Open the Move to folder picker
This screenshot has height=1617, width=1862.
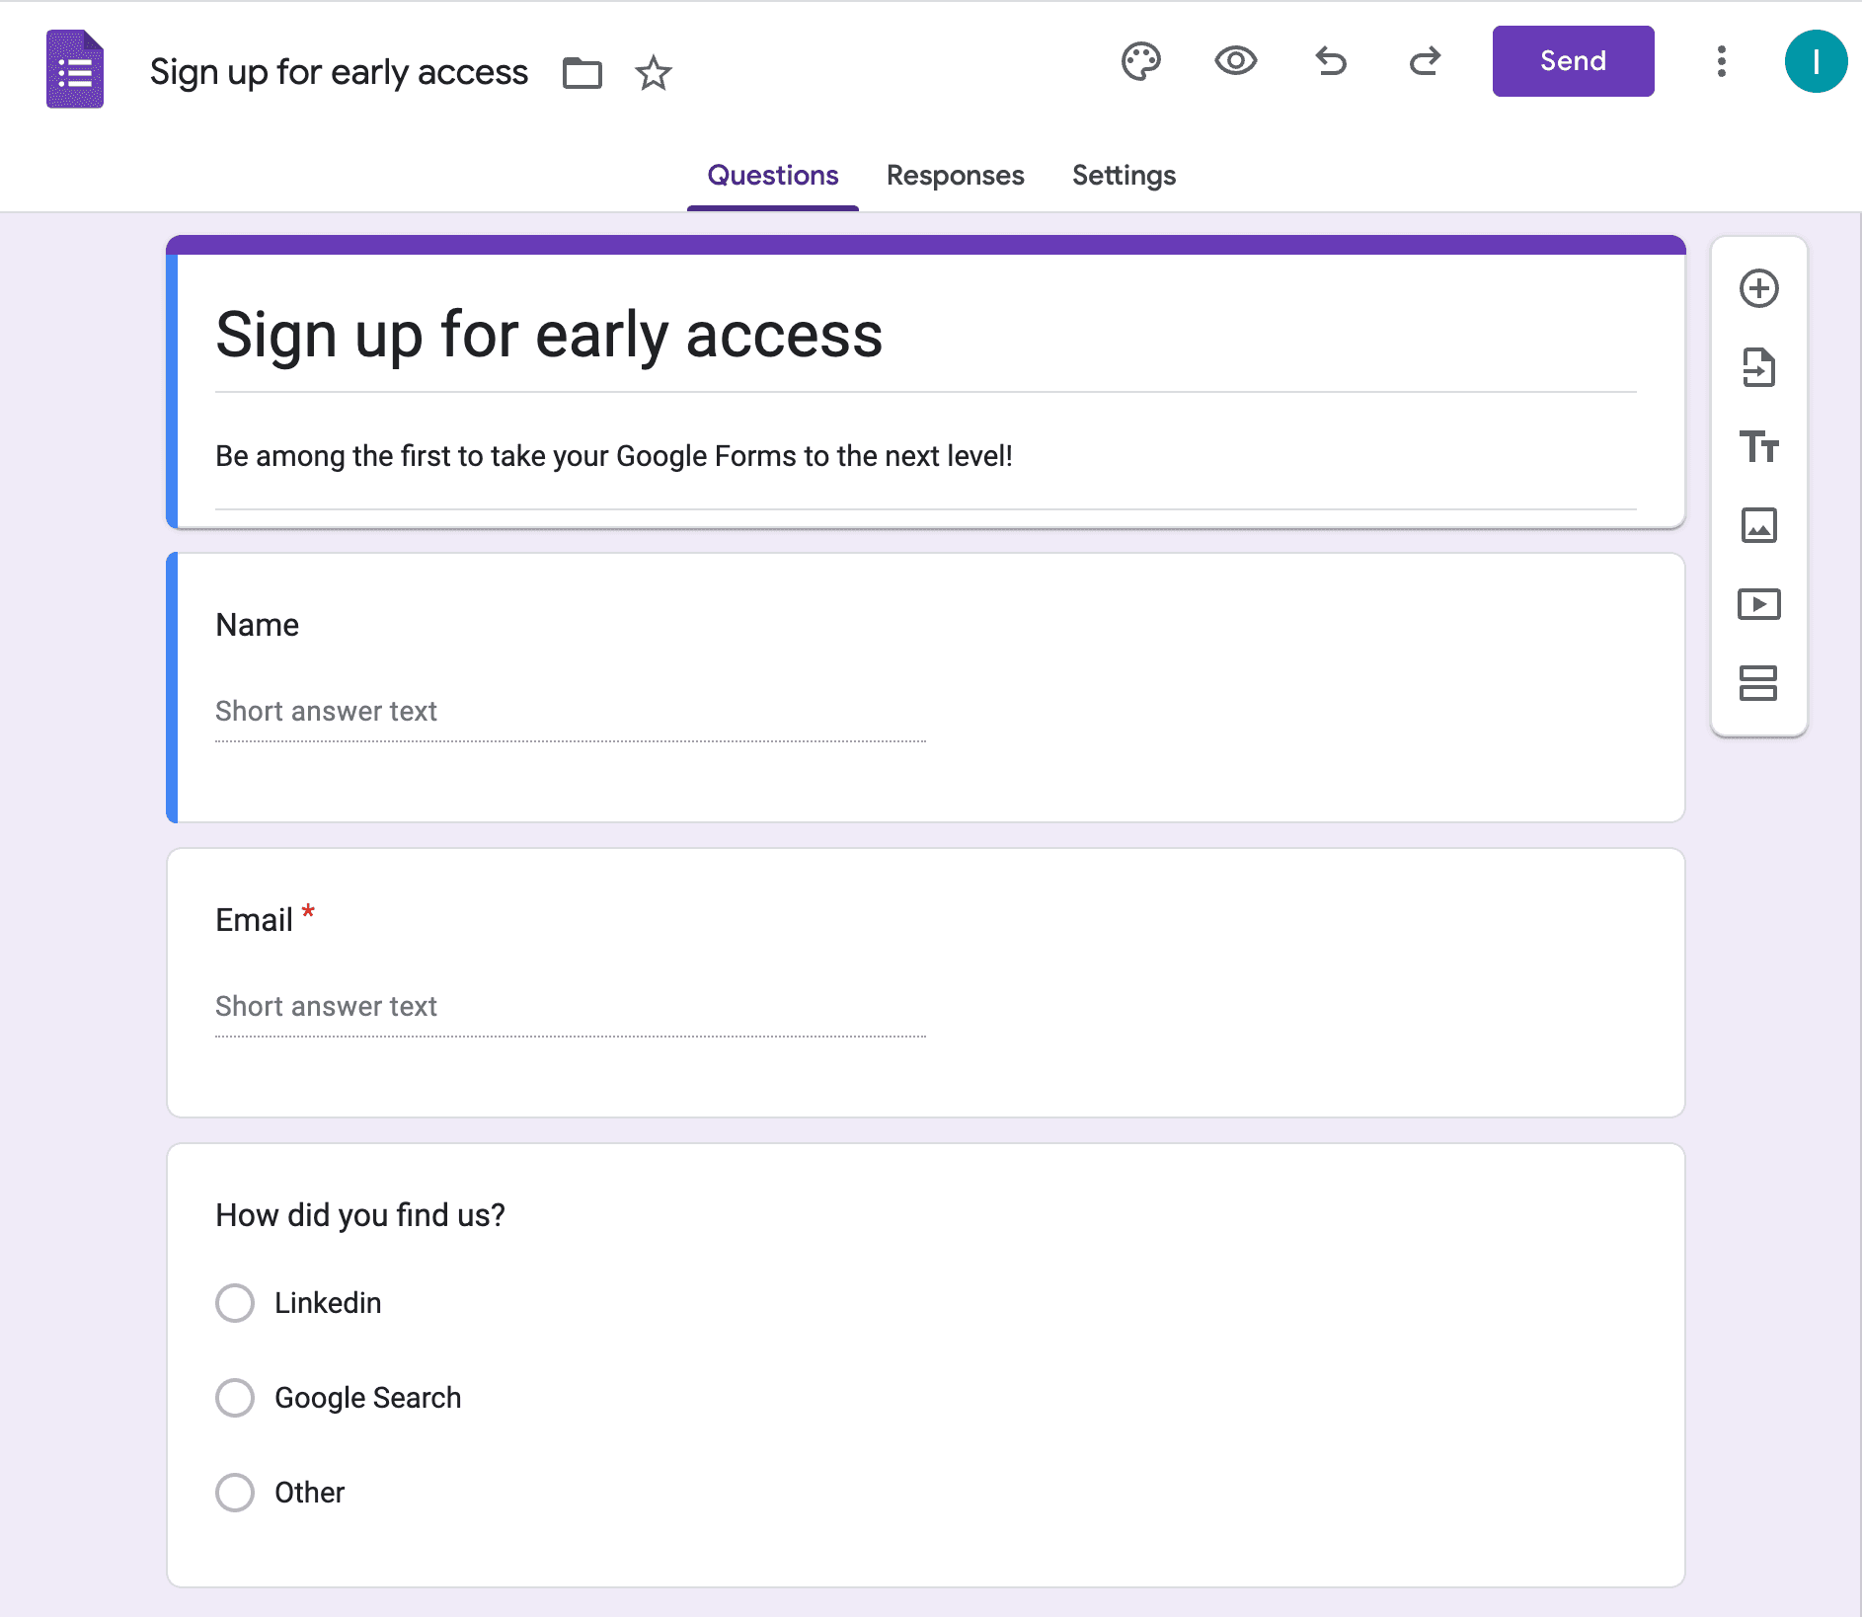582,73
